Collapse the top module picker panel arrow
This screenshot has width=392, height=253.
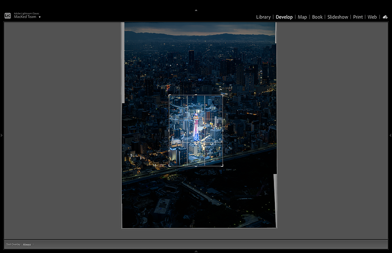196,10
